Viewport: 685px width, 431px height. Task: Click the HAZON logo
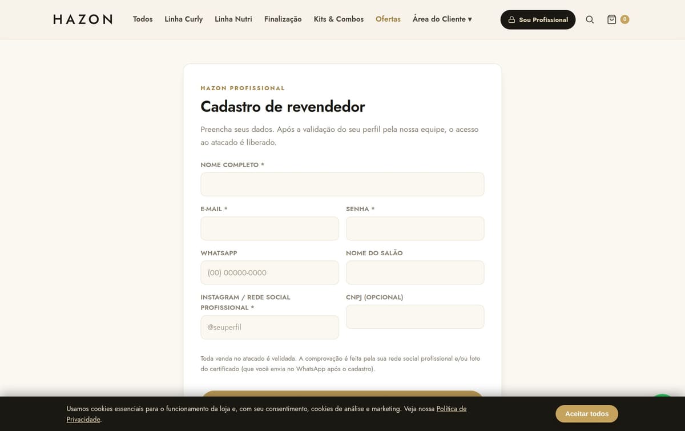(83, 19)
